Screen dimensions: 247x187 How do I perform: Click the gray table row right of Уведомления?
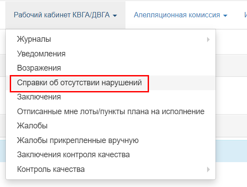pos(231,65)
